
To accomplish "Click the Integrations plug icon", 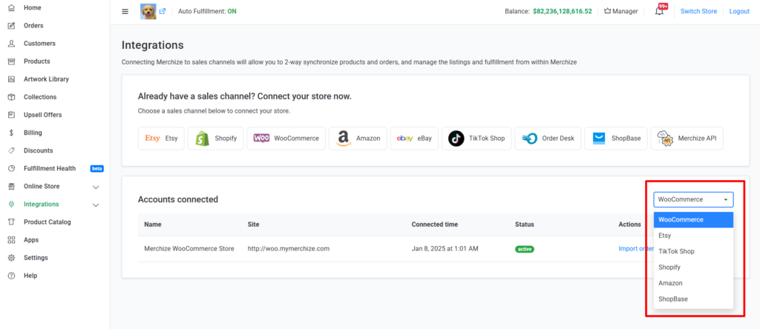I will tap(12, 205).
